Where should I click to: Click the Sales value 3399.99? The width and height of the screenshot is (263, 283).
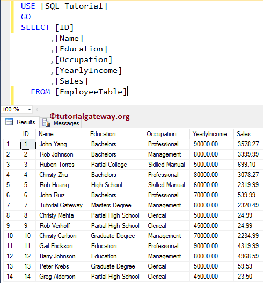point(248,154)
